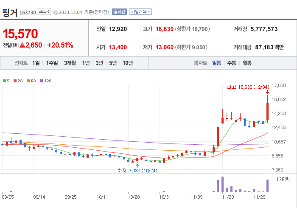Click the 봉차트 label
Image resolution: width=297 pixels, height=208 pixels.
(200, 63)
